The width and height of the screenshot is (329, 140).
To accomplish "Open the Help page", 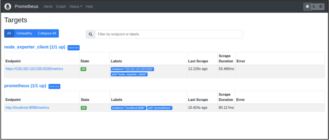I will (x=89, y=7).
